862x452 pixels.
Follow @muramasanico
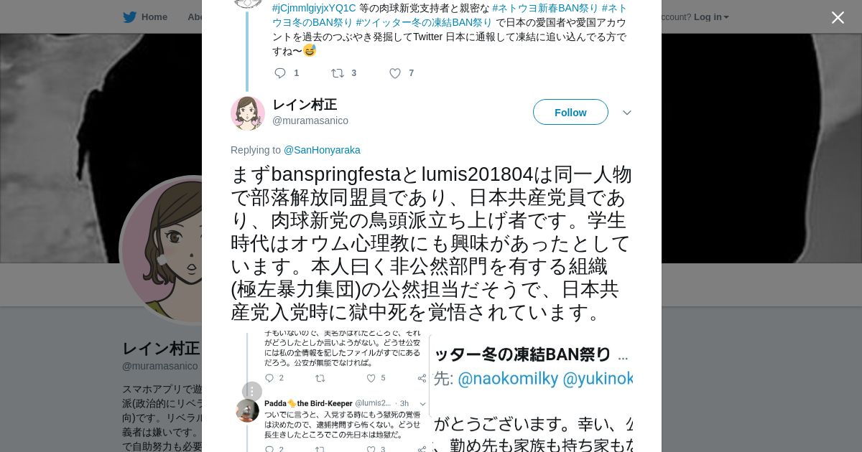[x=570, y=112]
